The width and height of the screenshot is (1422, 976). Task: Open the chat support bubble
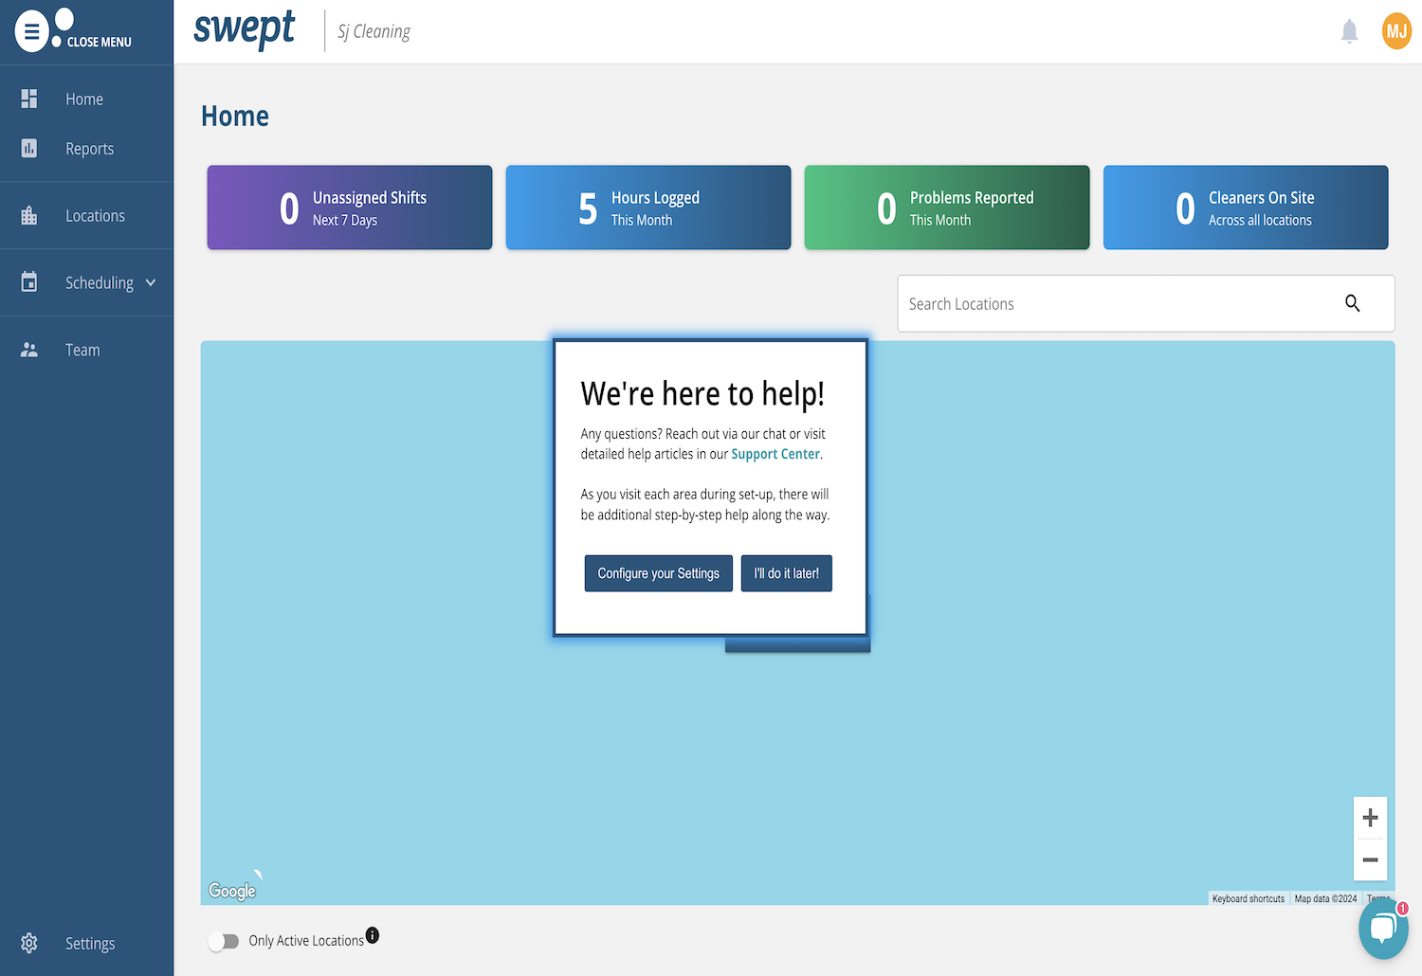pyautogui.click(x=1383, y=929)
